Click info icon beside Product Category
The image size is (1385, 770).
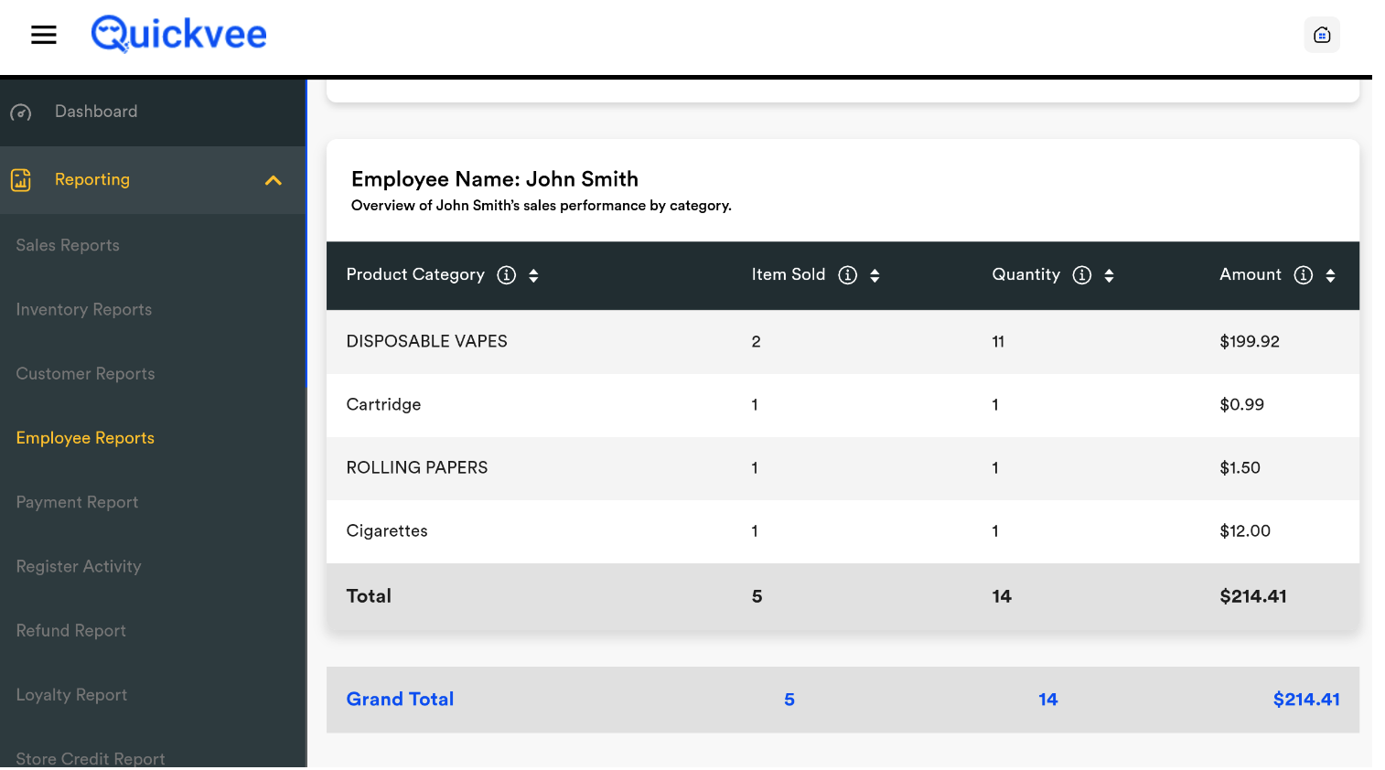[x=506, y=275]
